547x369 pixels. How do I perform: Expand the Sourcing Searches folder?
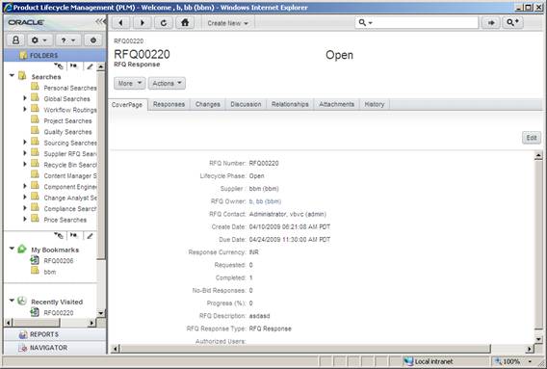(x=25, y=142)
